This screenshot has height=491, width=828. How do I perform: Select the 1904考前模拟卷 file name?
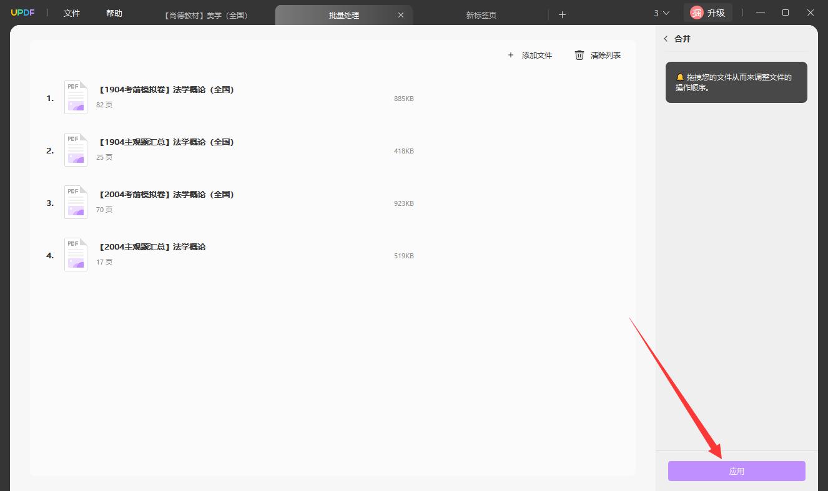pos(166,90)
